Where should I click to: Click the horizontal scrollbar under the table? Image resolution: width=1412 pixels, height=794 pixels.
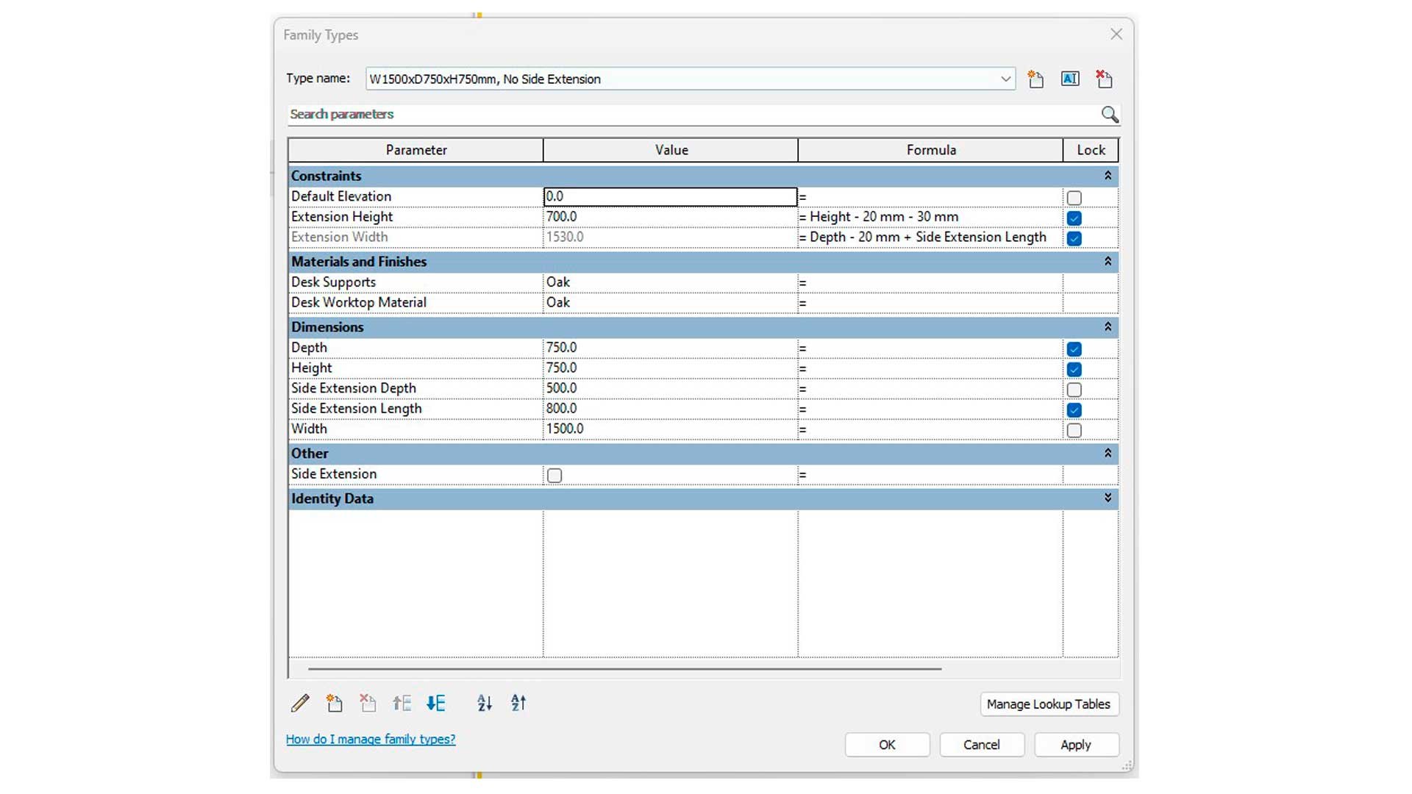click(x=624, y=669)
